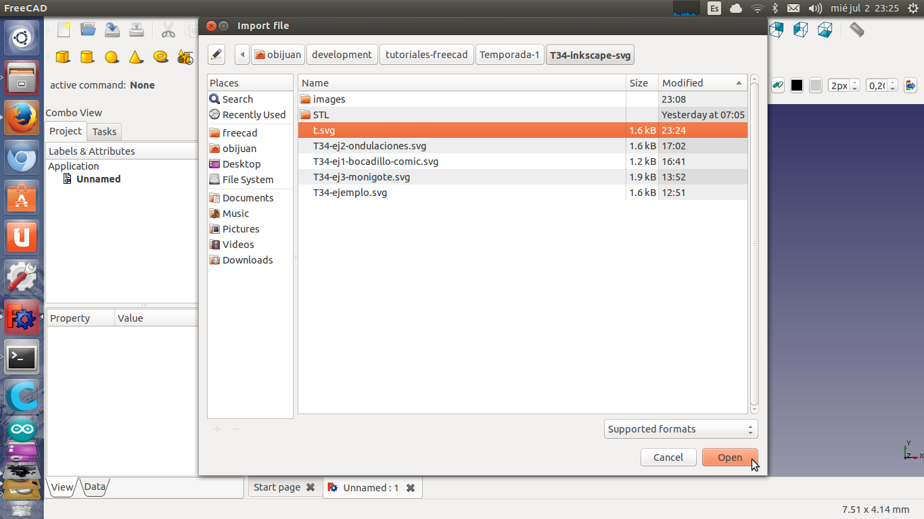Create a new document in FreeCAD toolbar

pyautogui.click(x=64, y=30)
